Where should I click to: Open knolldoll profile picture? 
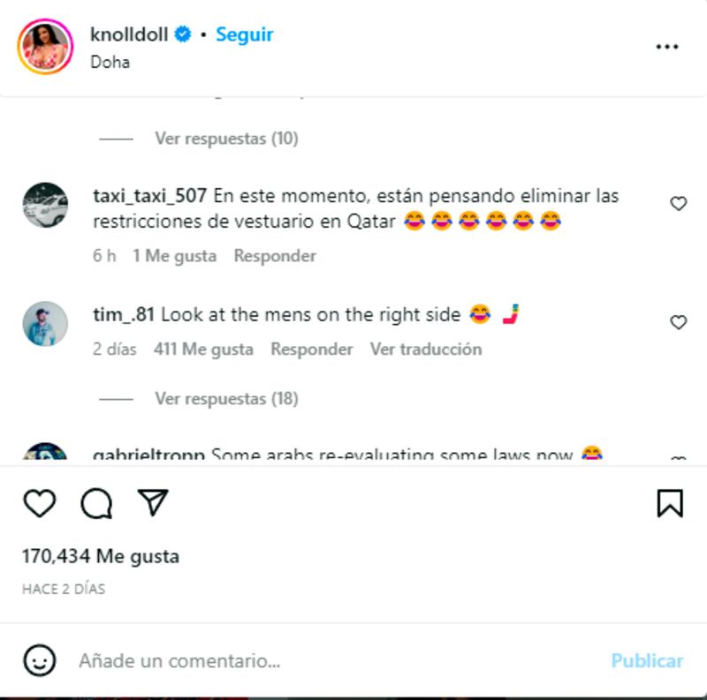click(45, 47)
